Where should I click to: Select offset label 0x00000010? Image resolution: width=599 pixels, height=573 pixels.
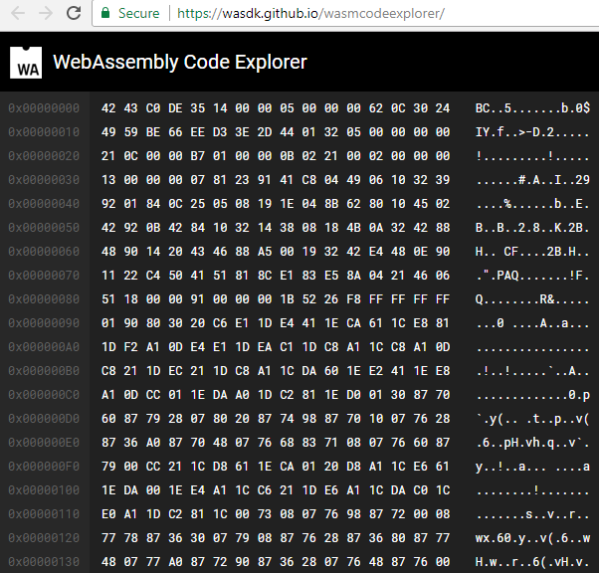(44, 132)
